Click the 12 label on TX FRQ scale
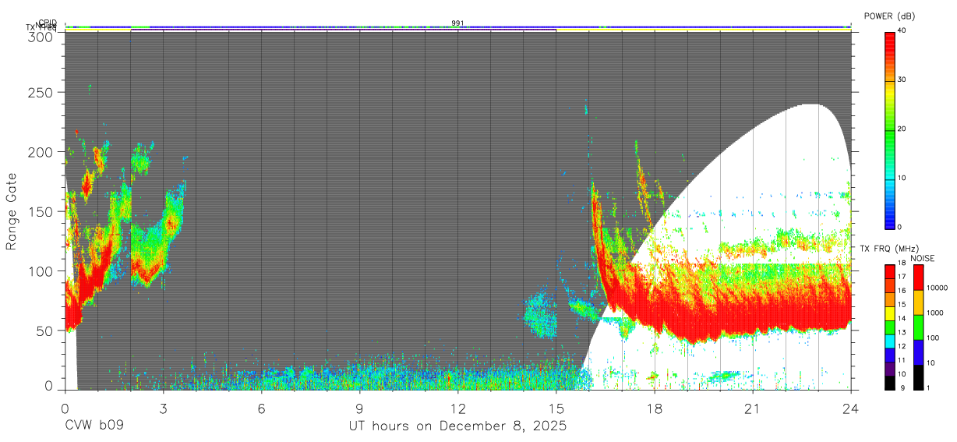Screen dimensions: 957x442 (902, 346)
